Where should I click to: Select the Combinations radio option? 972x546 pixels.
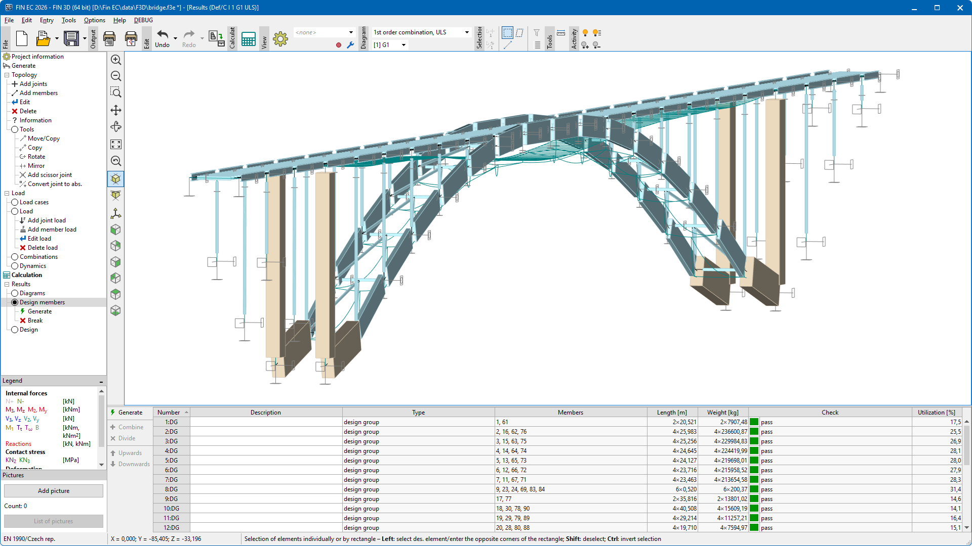coord(15,257)
